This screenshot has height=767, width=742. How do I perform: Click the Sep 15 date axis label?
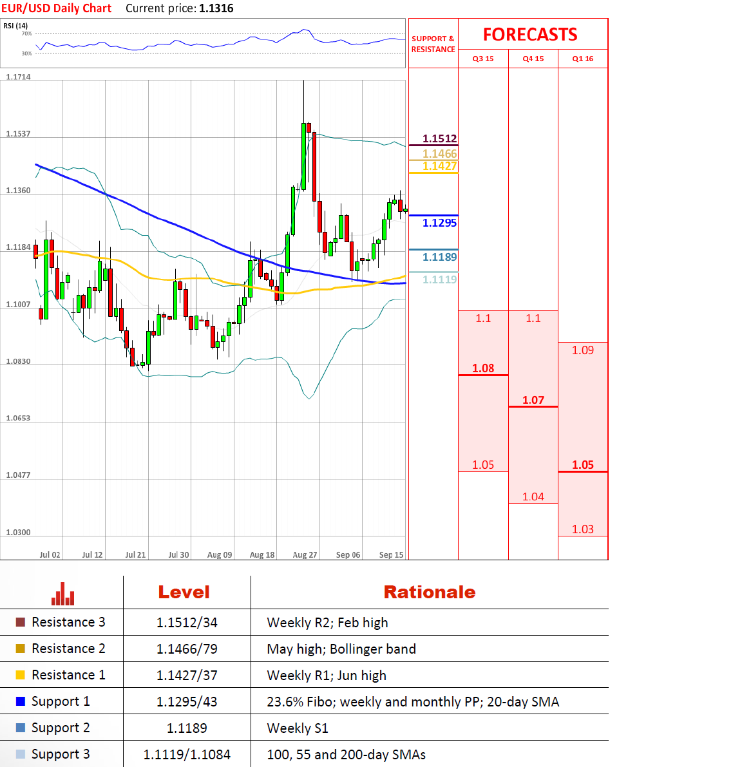point(392,554)
